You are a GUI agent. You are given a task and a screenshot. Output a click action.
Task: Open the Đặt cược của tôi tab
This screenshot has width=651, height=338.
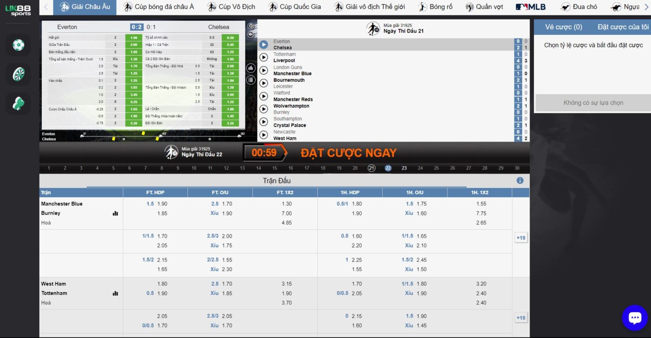coord(623,27)
